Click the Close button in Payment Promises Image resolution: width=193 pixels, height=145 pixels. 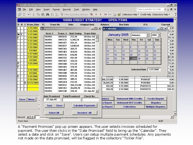[59, 106]
